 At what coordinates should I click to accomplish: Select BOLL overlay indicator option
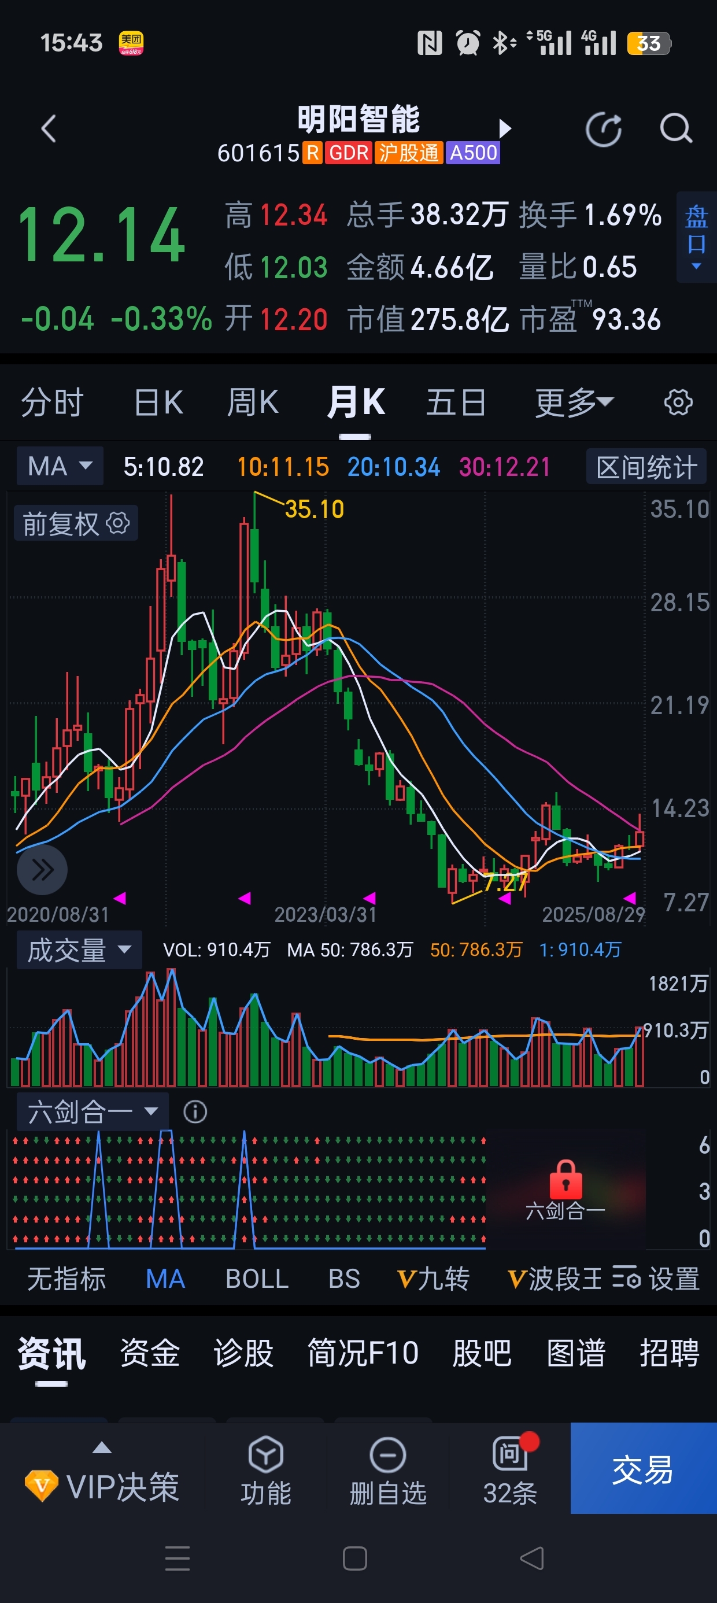[257, 1279]
